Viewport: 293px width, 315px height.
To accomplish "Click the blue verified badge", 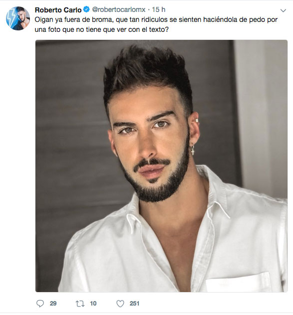I will 86,9.
